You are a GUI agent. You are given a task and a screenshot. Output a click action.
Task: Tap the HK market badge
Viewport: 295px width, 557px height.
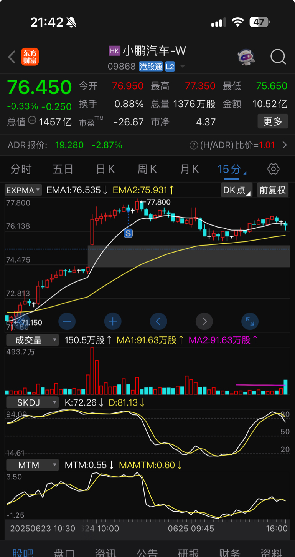click(x=114, y=51)
